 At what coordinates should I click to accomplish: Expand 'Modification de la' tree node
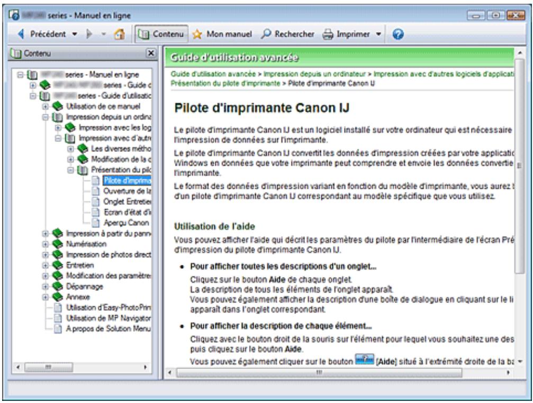pyautogui.click(x=70, y=159)
